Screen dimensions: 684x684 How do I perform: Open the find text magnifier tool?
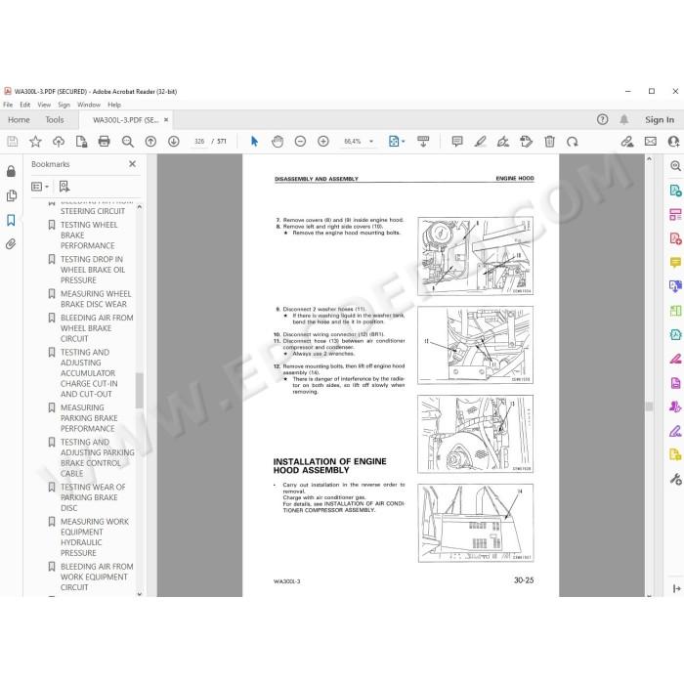(x=128, y=142)
